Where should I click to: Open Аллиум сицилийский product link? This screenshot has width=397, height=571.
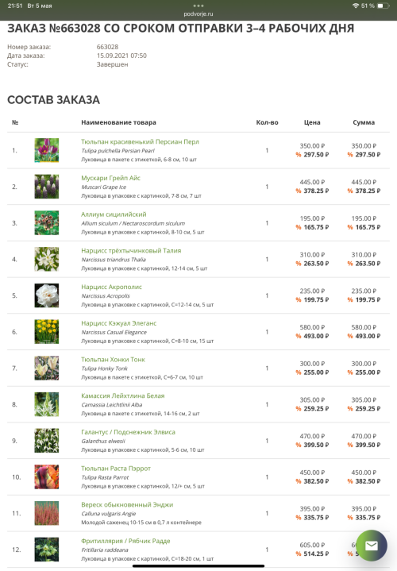pyautogui.click(x=114, y=214)
